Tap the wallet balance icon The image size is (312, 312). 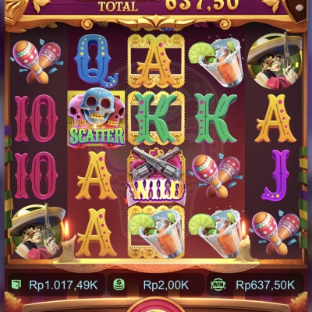pos(16,285)
